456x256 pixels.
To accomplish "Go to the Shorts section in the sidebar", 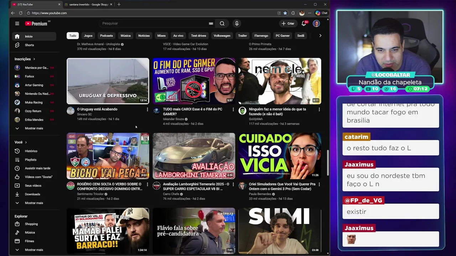I will [x=35, y=45].
